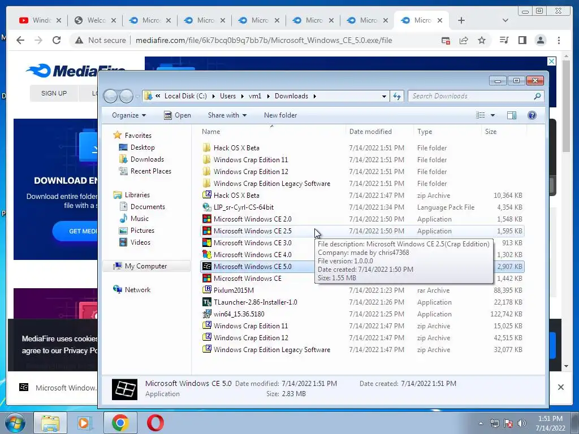This screenshot has height=434, width=579.
Task: Select Recent Places in navigation pane
Action: tap(150, 171)
